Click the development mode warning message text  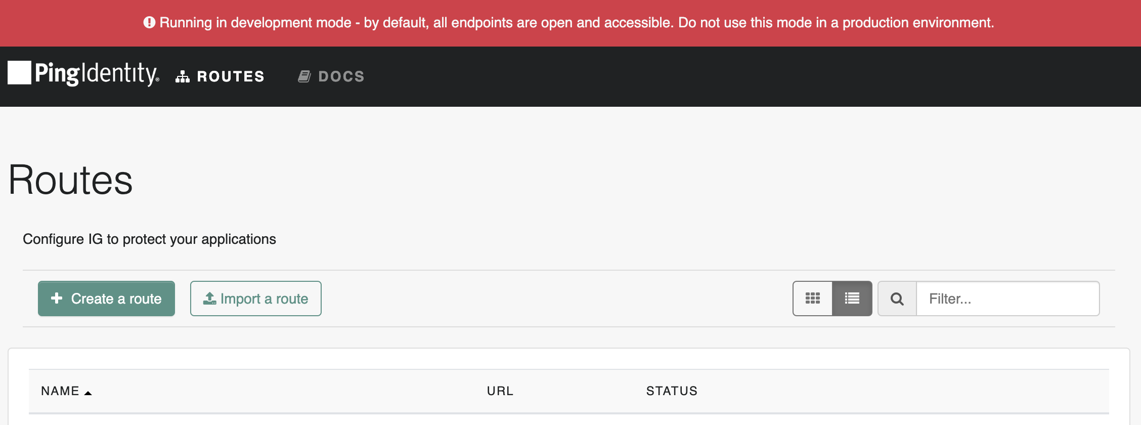[577, 23]
